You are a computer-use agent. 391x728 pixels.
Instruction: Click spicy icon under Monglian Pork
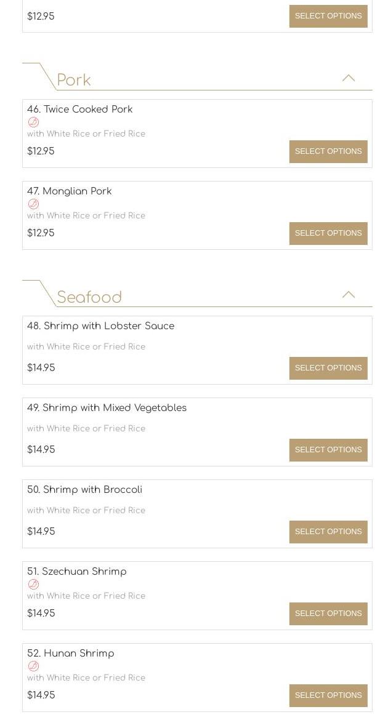[x=33, y=204]
